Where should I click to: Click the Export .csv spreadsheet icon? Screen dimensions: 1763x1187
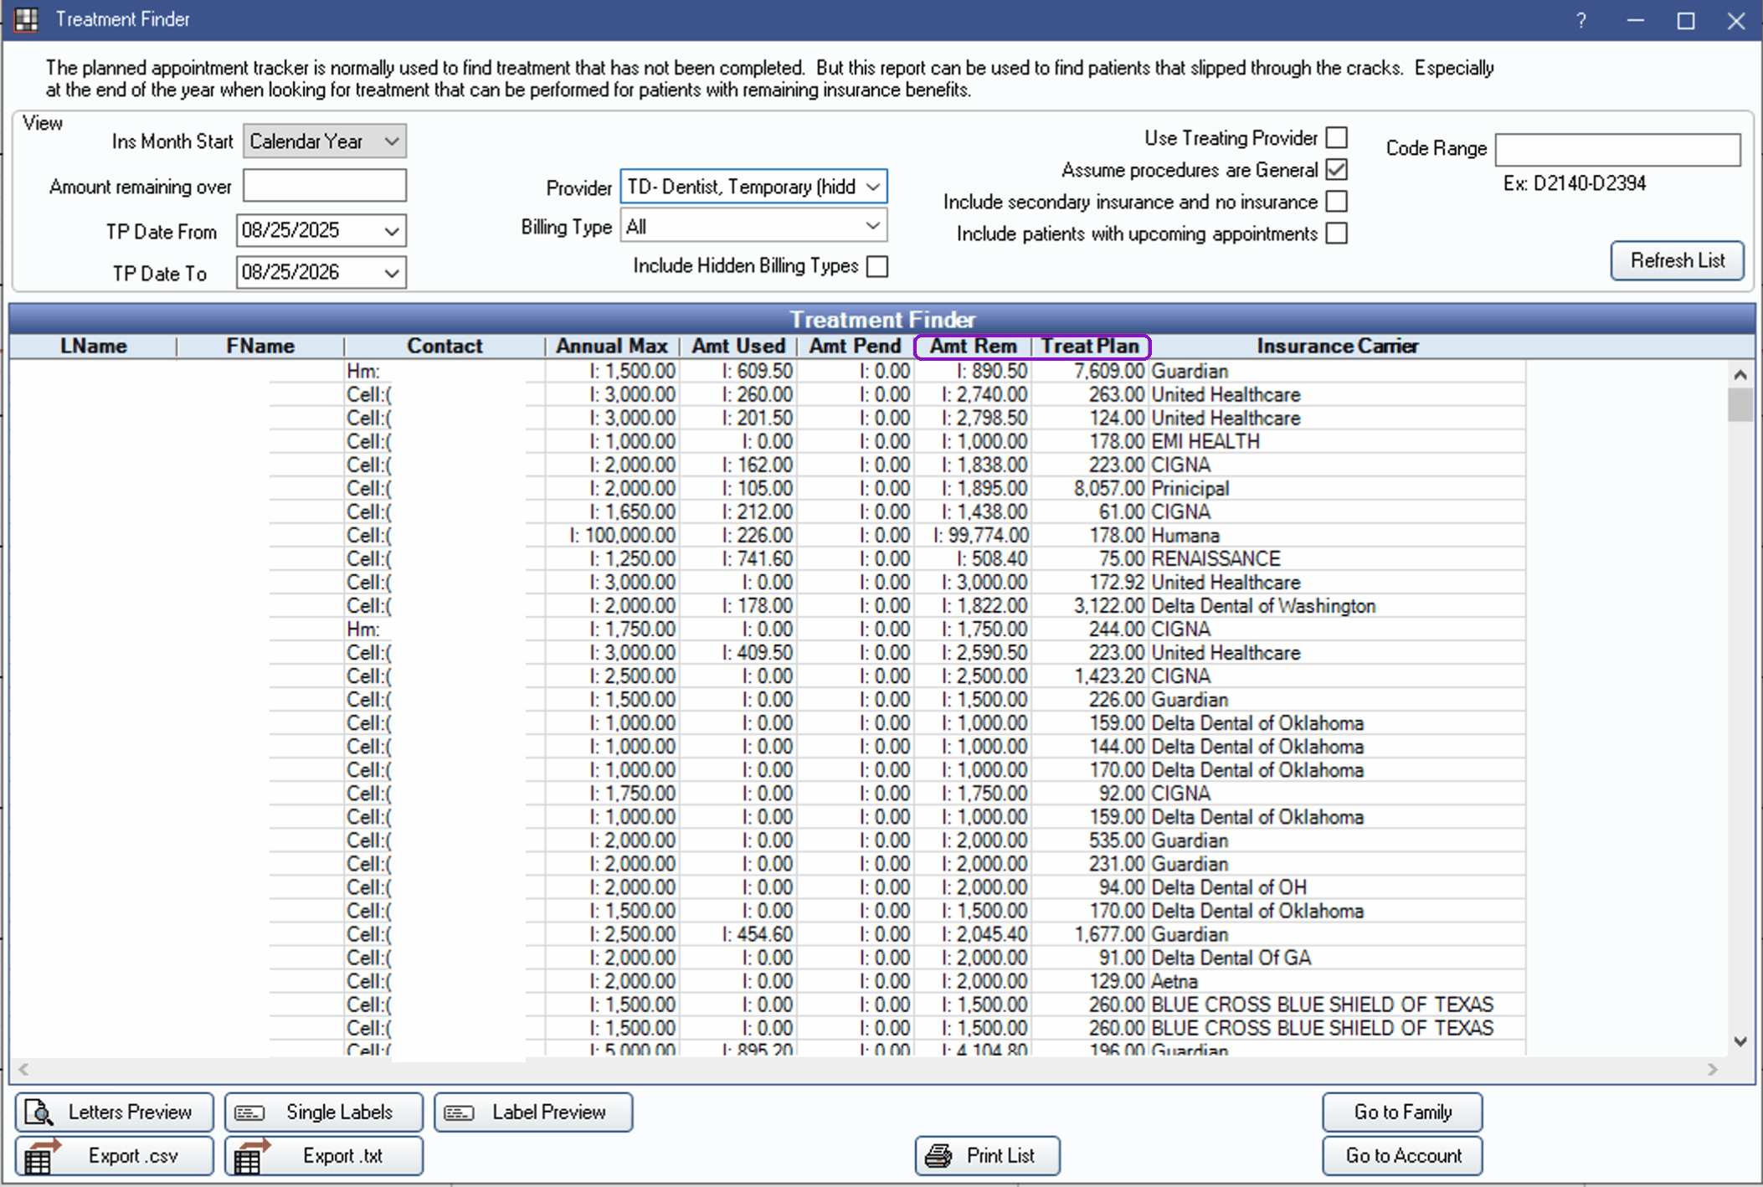point(40,1156)
